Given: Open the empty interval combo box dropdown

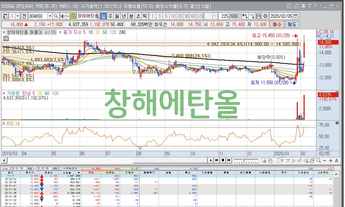Looking at the screenshot, I should pyautogui.click(x=215, y=16).
